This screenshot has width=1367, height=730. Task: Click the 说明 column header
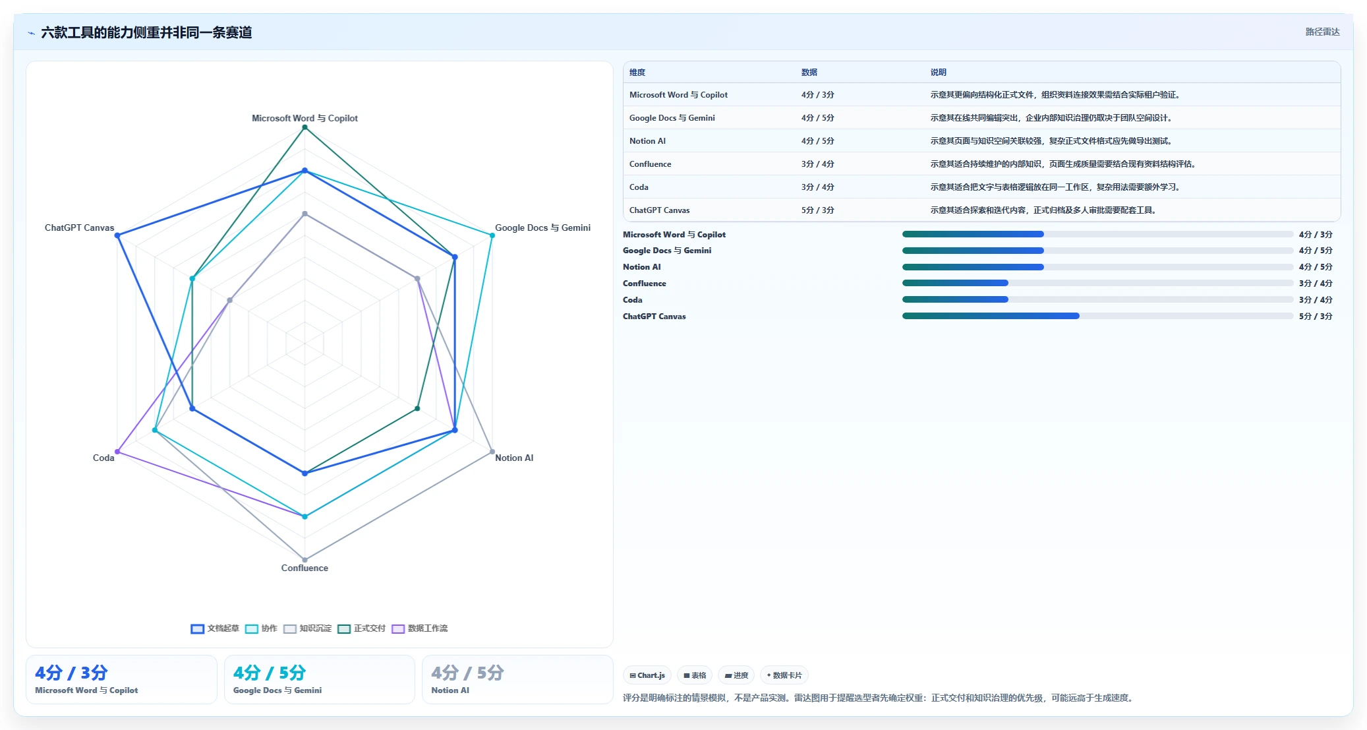[939, 73]
